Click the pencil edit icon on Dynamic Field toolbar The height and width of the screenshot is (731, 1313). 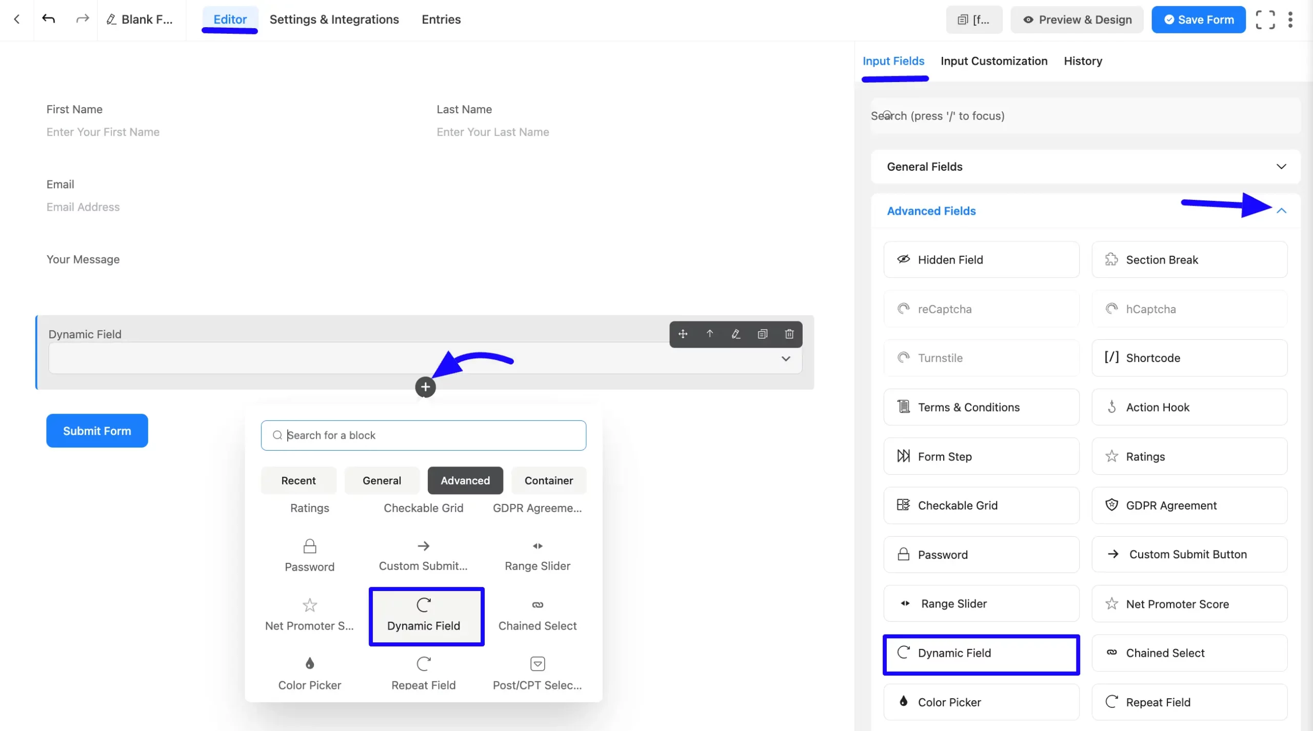(x=736, y=334)
